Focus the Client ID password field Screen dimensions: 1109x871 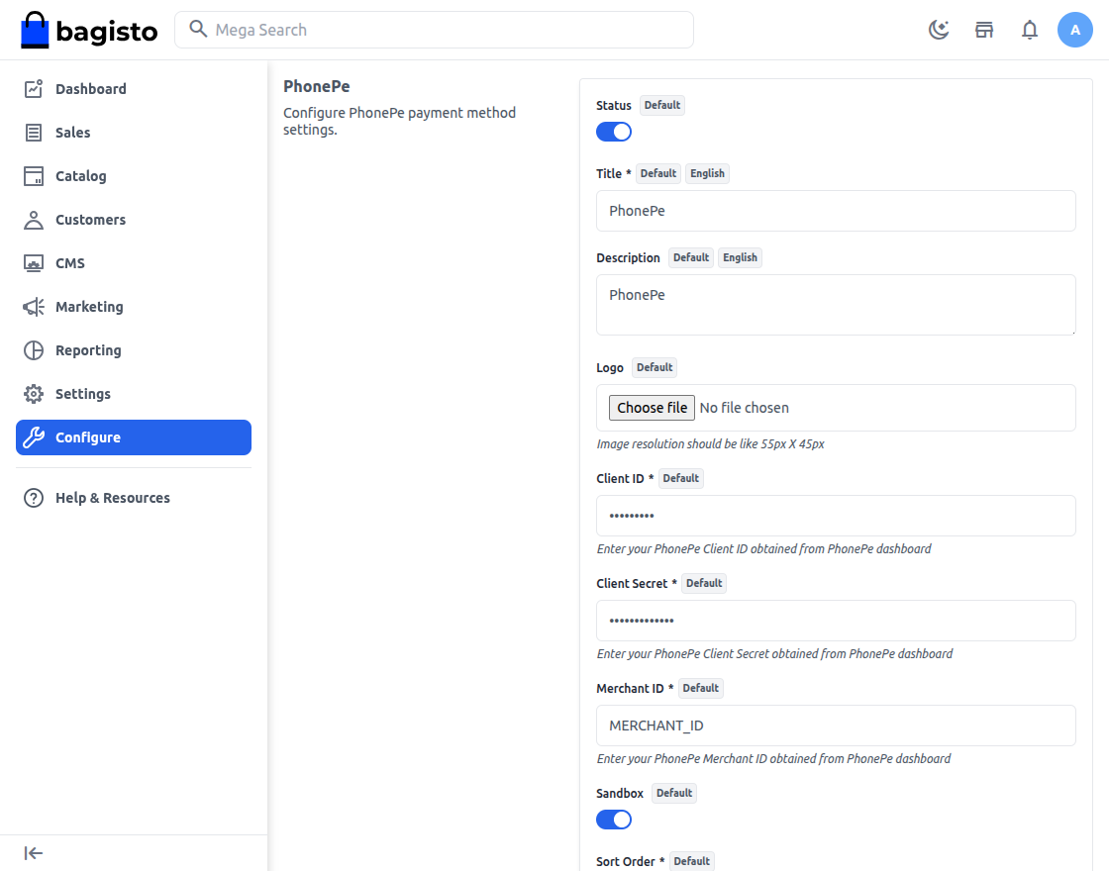(x=836, y=516)
